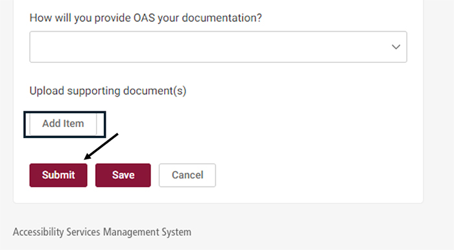The image size is (454, 250).
Task: Click the down arrow in the select field
Action: (396, 47)
